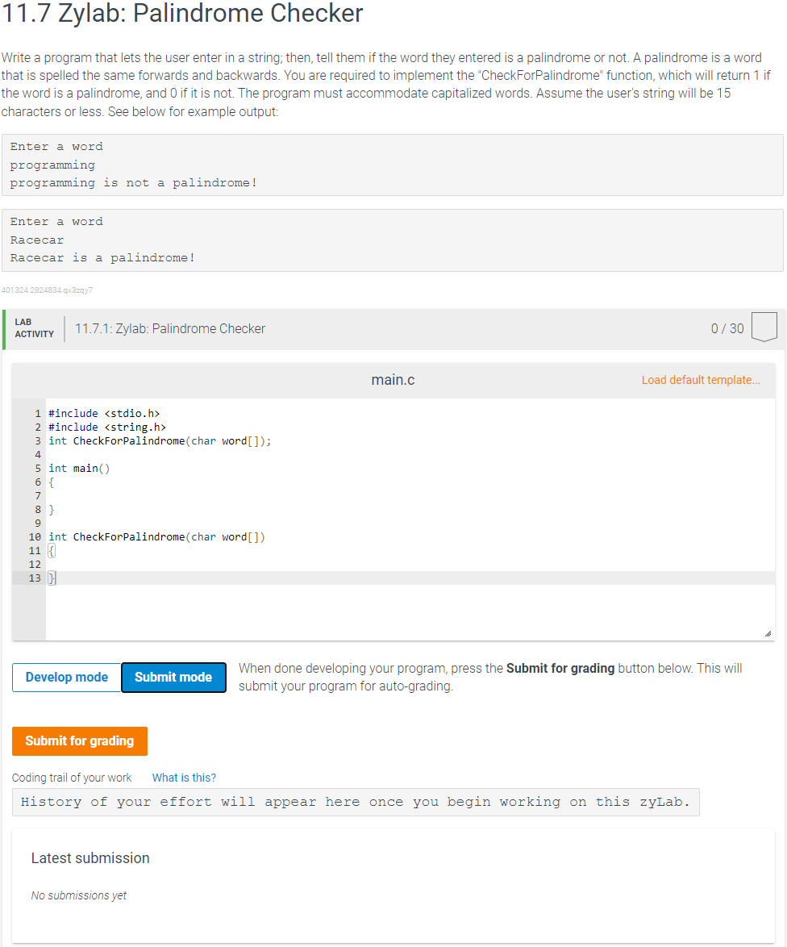Click the coding trail history box

pos(357,801)
